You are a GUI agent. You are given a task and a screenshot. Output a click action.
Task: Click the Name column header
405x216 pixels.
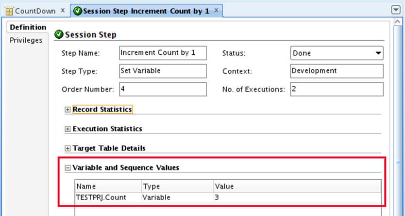coord(108,186)
